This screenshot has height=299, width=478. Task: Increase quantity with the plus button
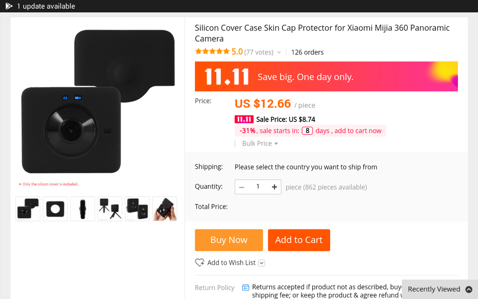(x=274, y=187)
